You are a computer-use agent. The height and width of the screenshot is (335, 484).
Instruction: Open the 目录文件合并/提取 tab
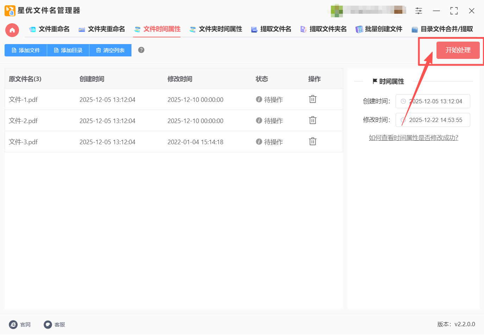tap(442, 29)
